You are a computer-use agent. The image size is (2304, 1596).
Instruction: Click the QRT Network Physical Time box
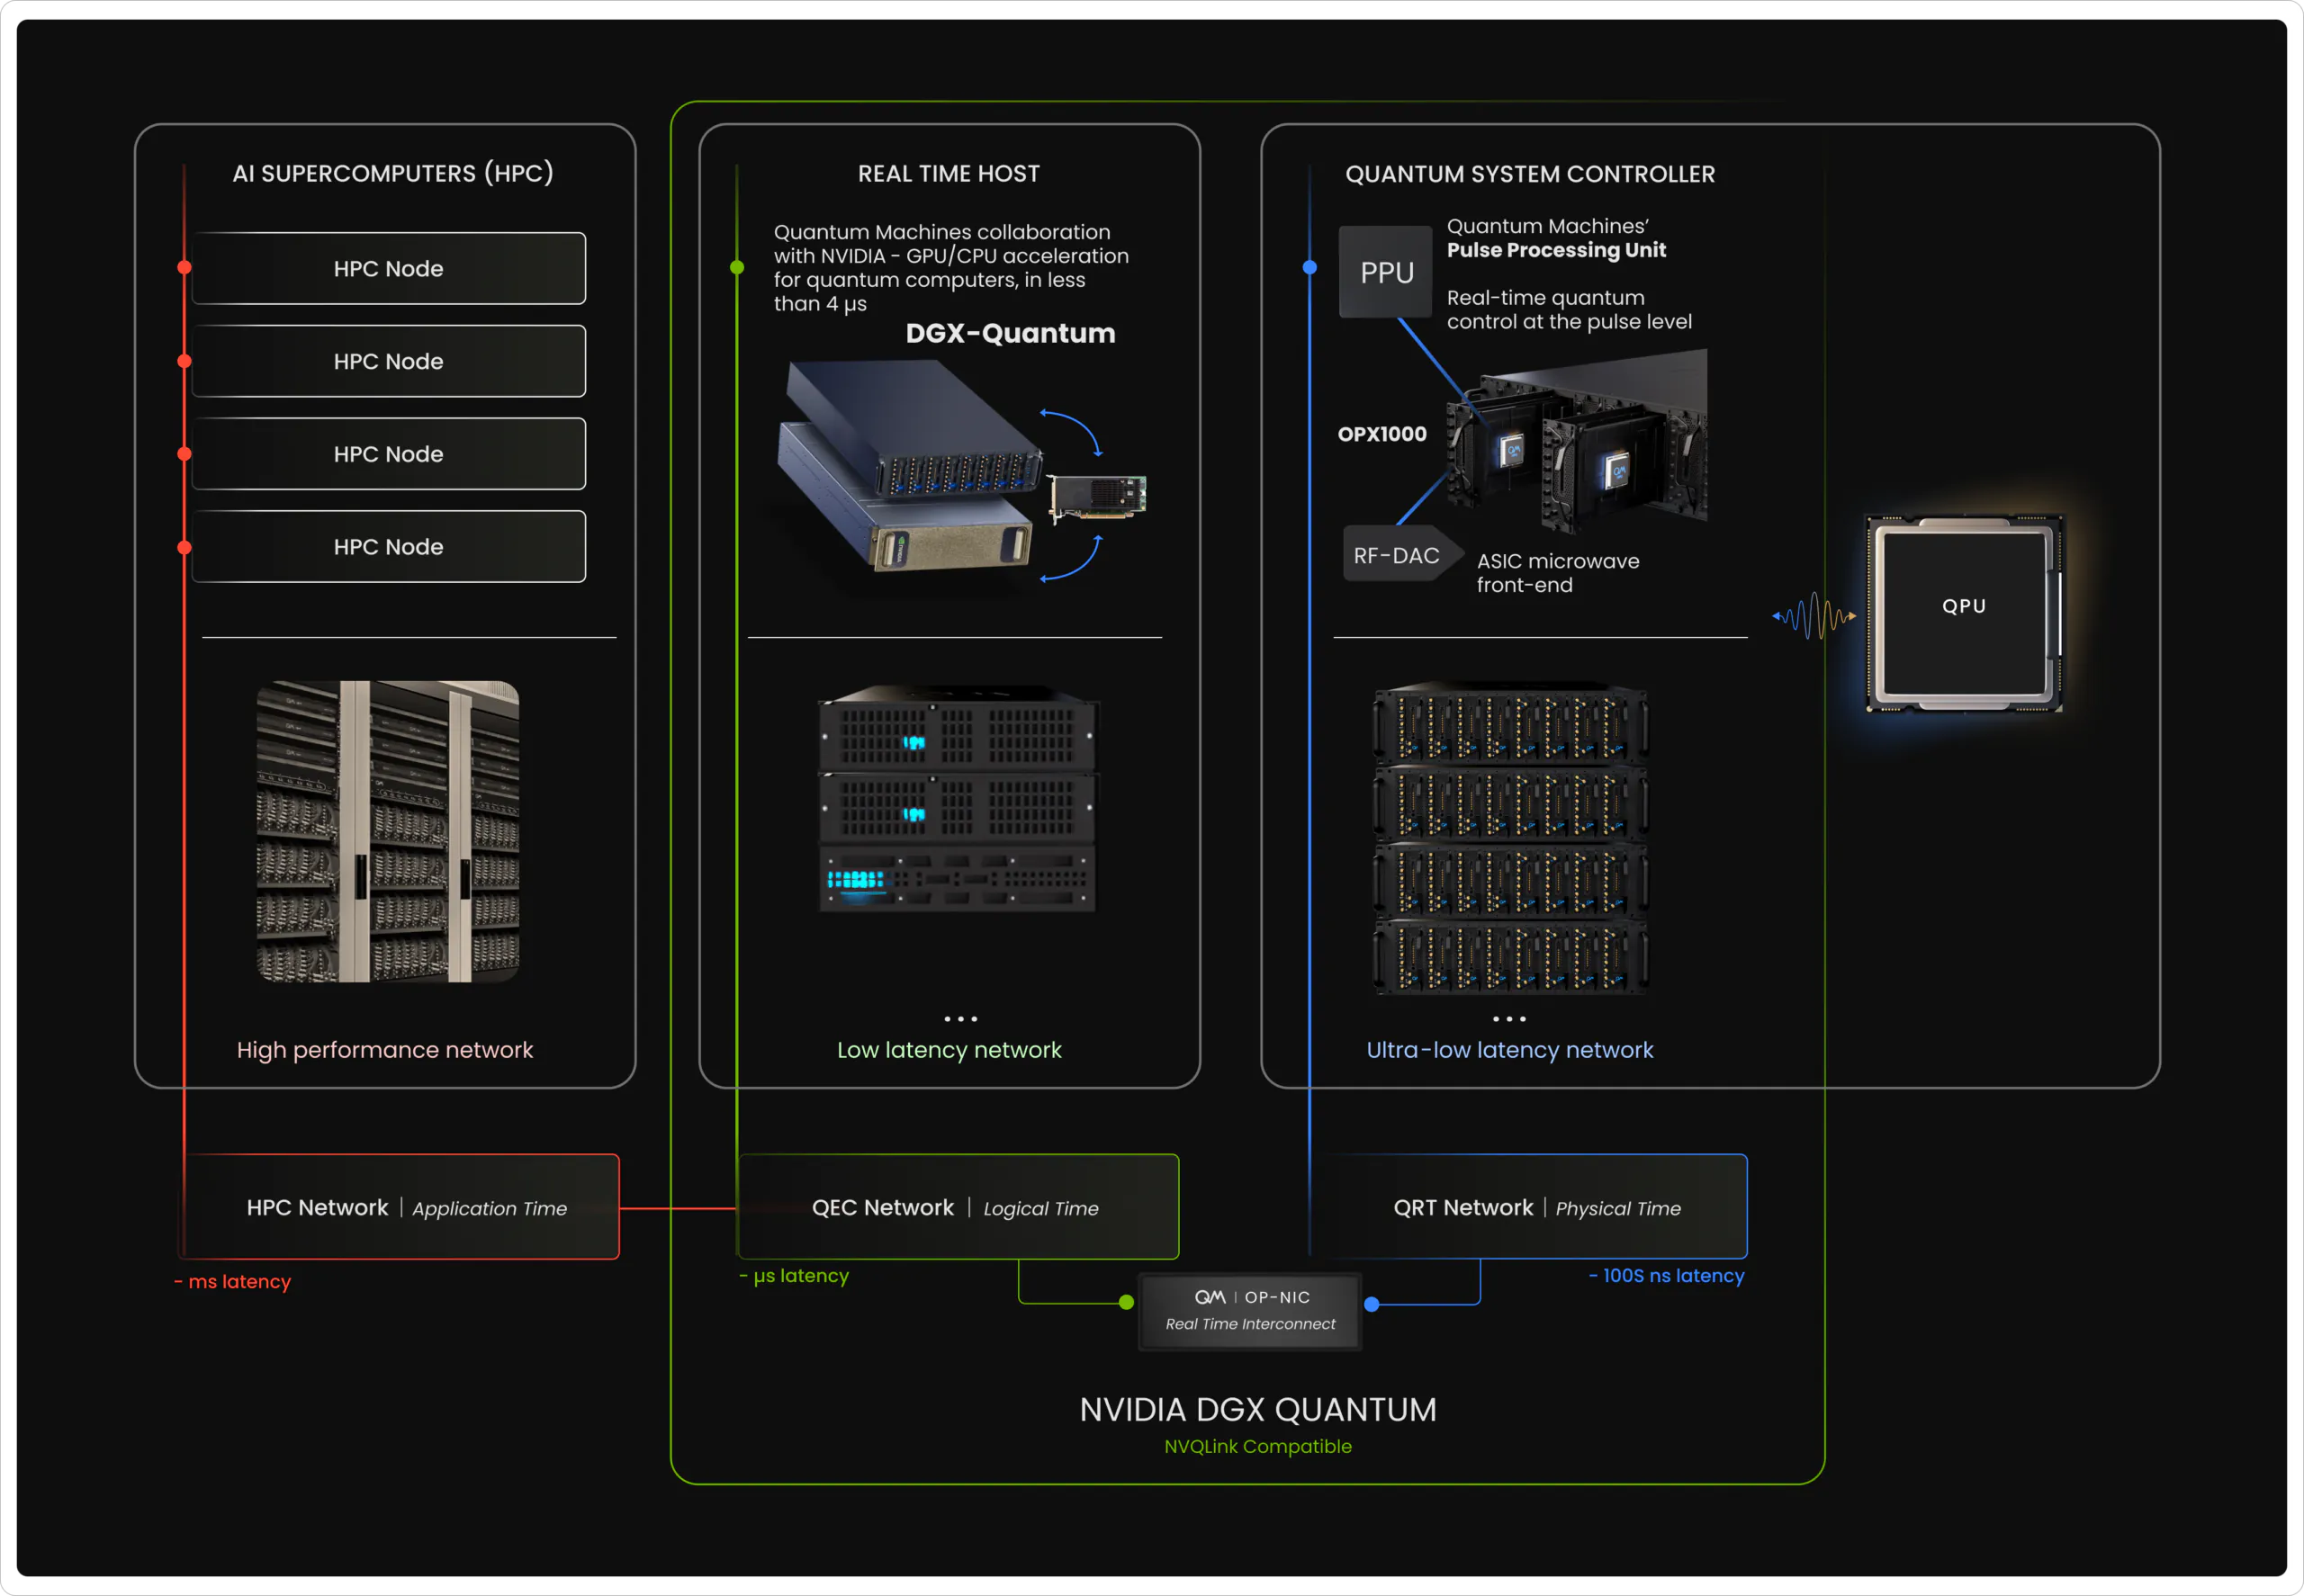tap(1531, 1207)
